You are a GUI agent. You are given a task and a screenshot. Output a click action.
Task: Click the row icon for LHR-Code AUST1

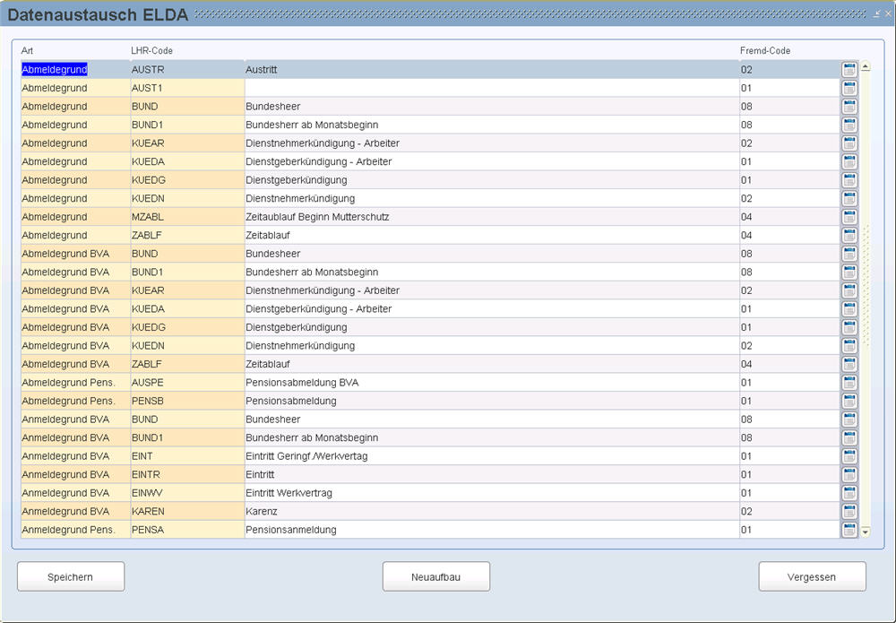(x=849, y=88)
